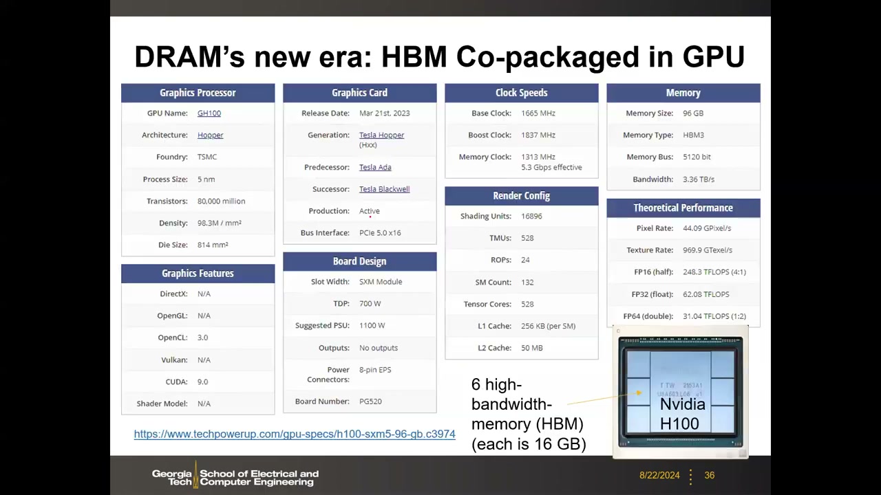The image size is (881, 495).
Task: Select the Memory table header
Action: tap(683, 93)
